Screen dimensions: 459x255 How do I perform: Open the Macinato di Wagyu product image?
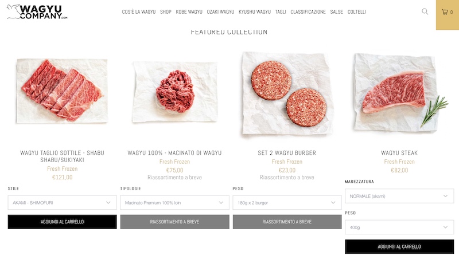pyautogui.click(x=175, y=92)
